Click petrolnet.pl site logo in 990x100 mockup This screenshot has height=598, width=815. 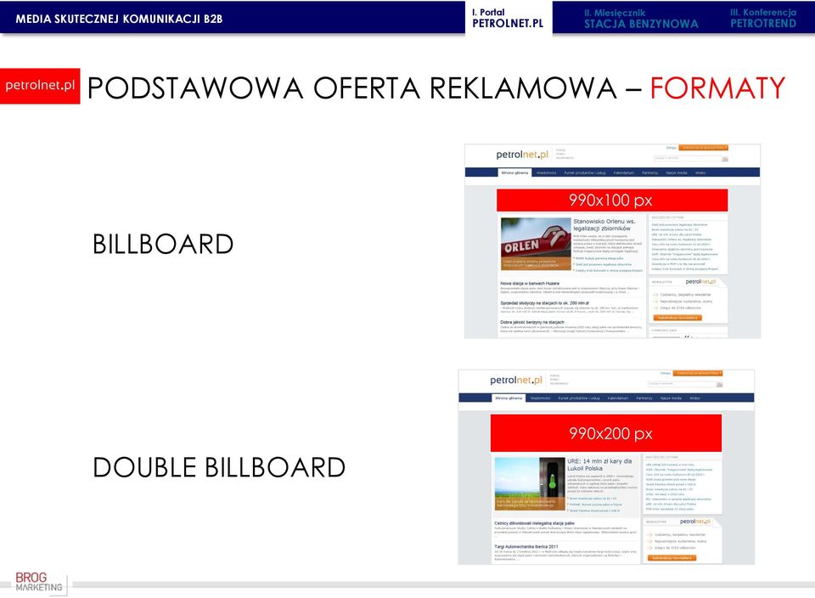pos(522,155)
